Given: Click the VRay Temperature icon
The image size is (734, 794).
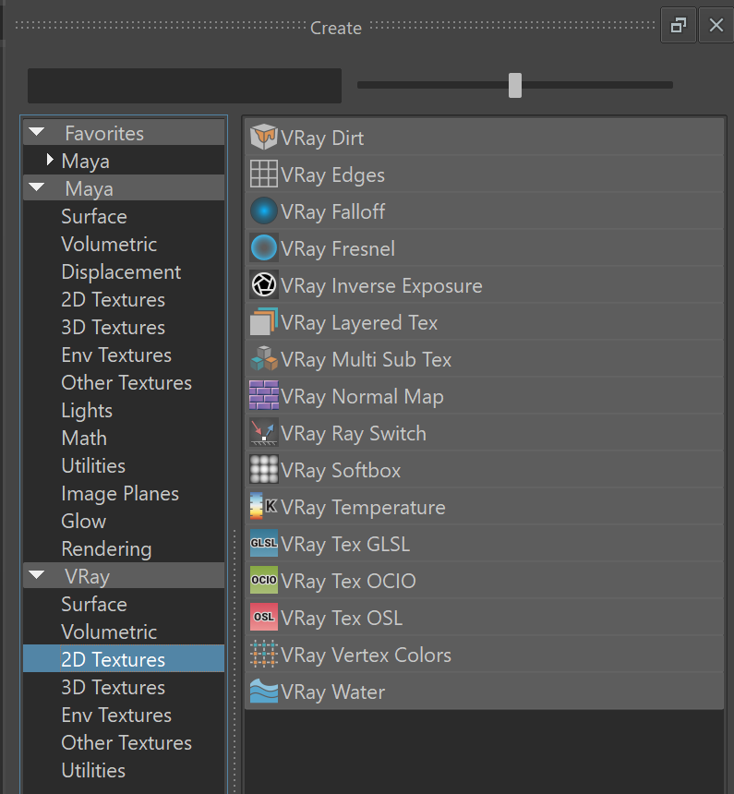Looking at the screenshot, I should (263, 506).
